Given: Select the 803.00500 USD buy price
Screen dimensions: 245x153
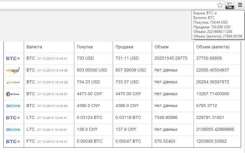Looking at the screenshot, I should 92,70.
